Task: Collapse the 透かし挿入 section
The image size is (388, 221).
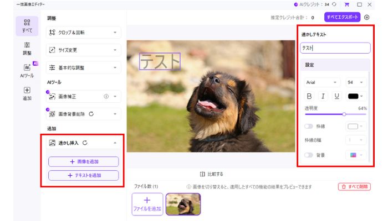Action: click(x=115, y=143)
